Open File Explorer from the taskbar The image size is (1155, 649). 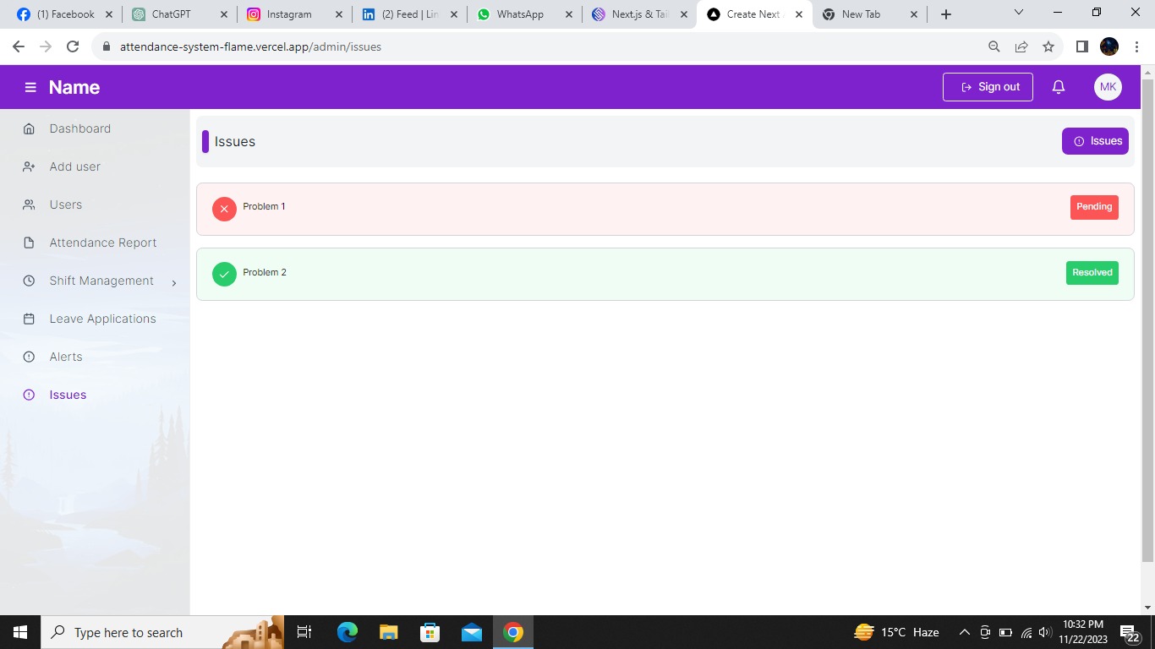(x=389, y=632)
